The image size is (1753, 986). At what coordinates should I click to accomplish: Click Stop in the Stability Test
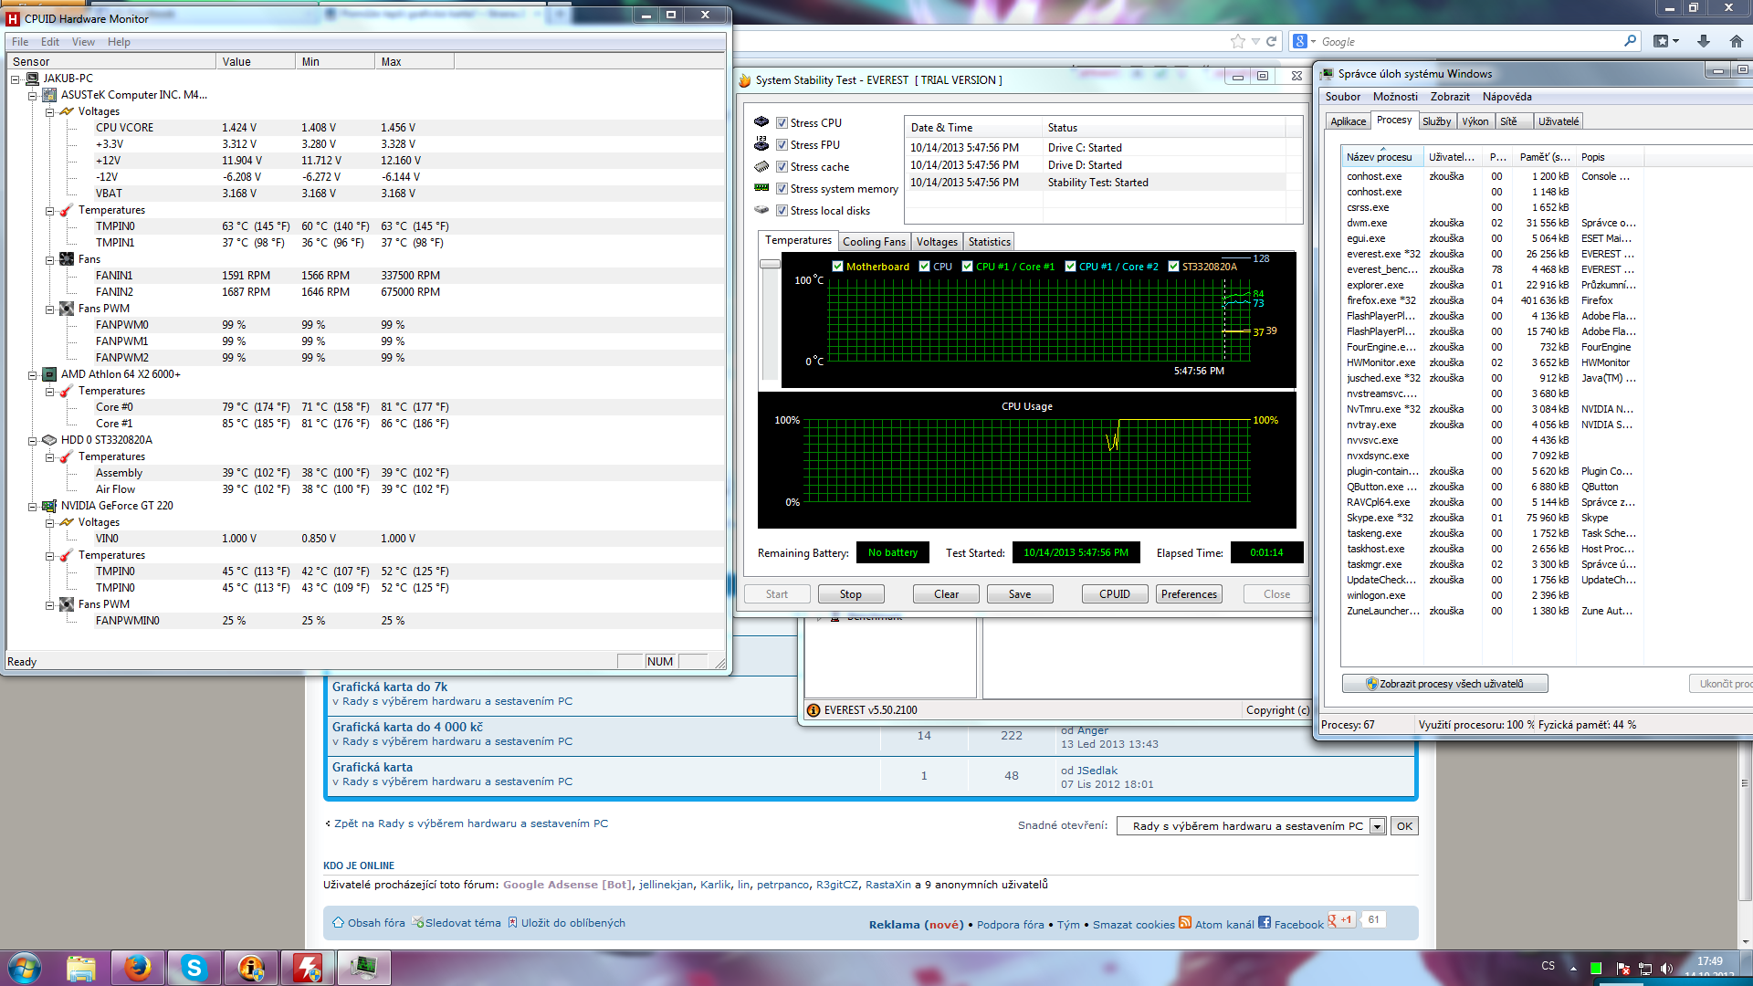click(x=851, y=594)
